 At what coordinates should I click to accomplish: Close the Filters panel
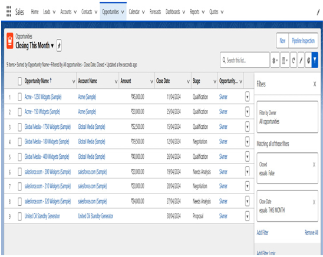pyautogui.click(x=315, y=84)
